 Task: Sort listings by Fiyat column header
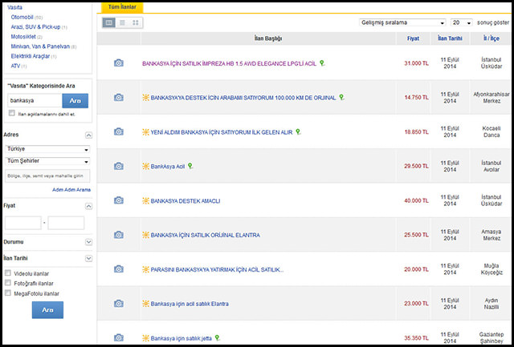[413, 38]
